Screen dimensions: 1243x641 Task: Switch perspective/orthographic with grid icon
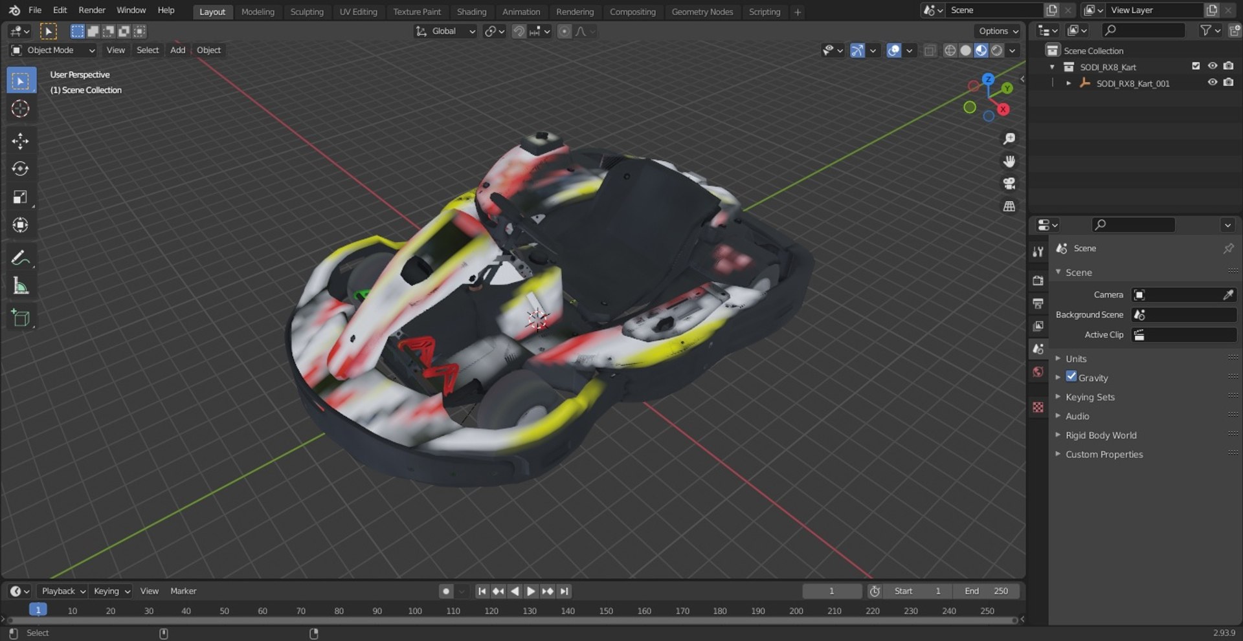[x=1009, y=206]
